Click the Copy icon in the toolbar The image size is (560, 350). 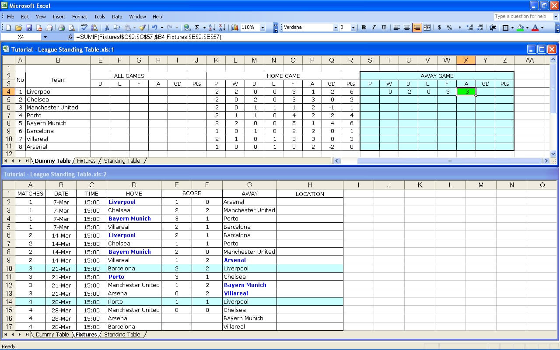coord(117,28)
